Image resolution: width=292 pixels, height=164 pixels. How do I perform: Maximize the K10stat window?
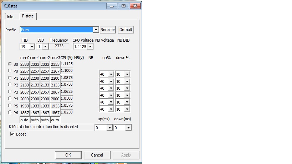click(123, 6)
